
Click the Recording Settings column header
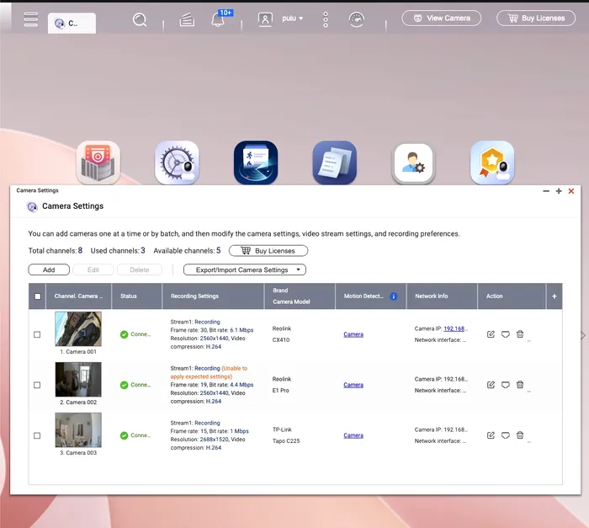click(213, 296)
